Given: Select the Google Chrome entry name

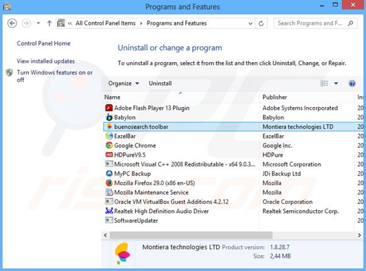Looking at the screenshot, I should coord(135,146).
